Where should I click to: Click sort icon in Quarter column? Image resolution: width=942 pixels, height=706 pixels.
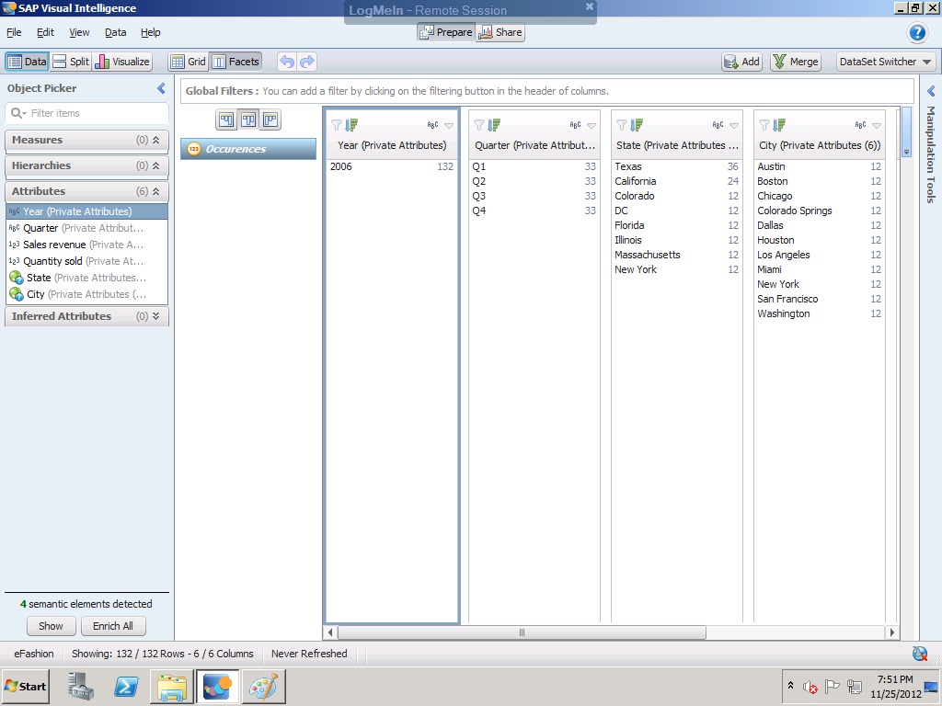[494, 125]
